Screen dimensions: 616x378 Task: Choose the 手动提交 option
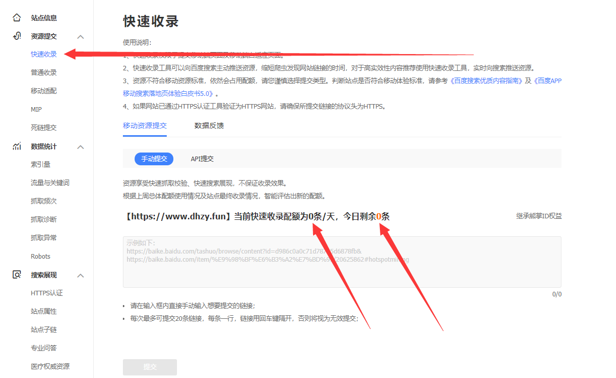154,159
